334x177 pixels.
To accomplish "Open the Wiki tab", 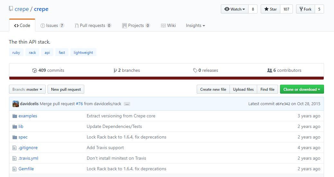I will [168, 26].
